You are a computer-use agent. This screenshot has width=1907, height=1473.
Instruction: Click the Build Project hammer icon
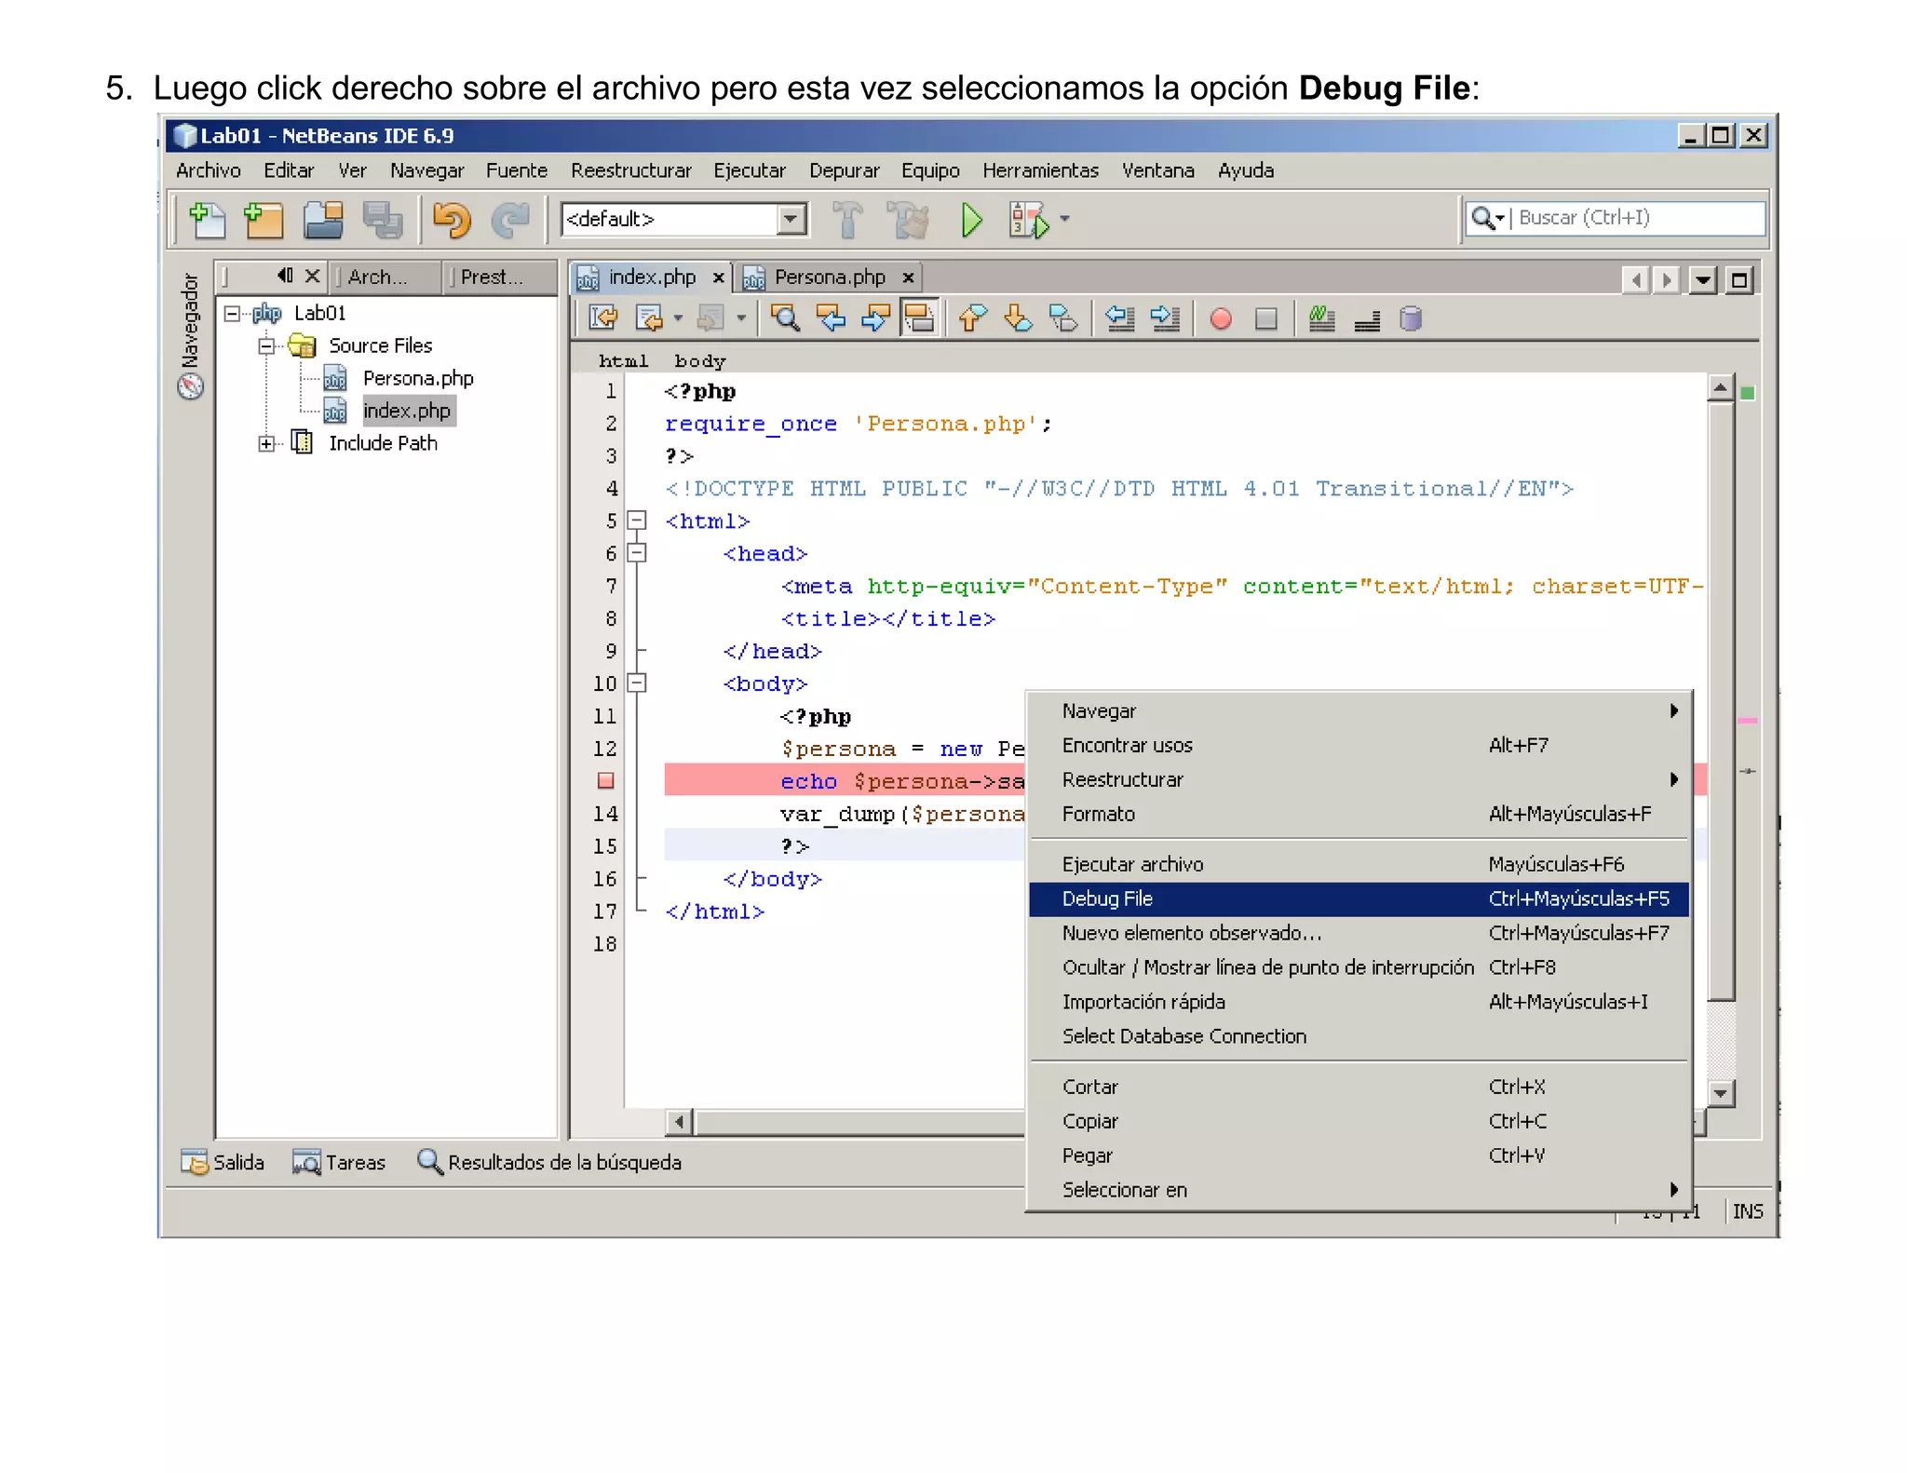tap(846, 221)
